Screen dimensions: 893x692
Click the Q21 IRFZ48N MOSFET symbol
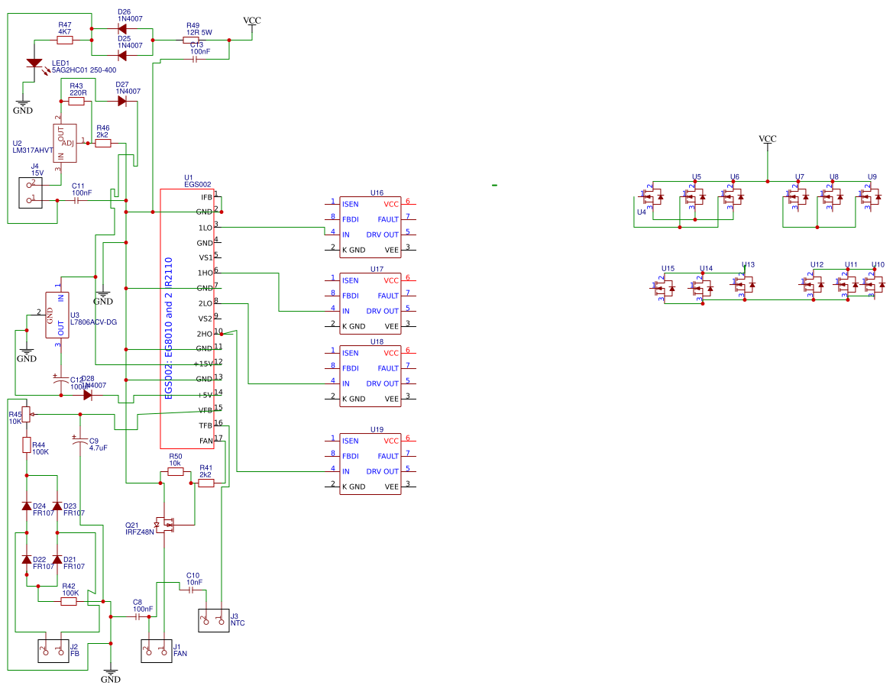[x=165, y=525]
